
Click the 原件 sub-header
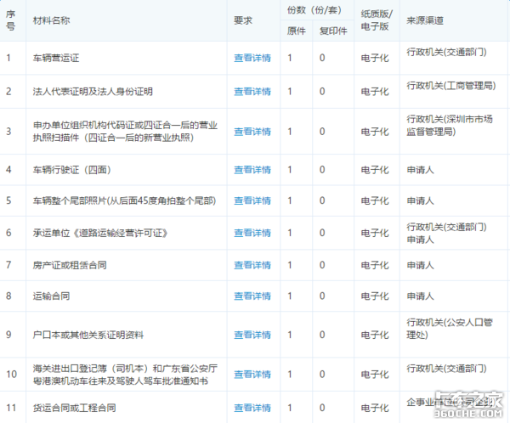297,31
